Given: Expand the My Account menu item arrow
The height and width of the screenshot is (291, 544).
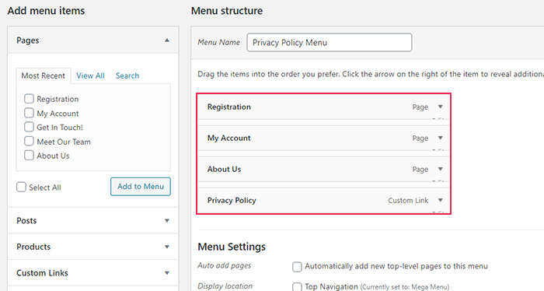Looking at the screenshot, I should [x=441, y=138].
